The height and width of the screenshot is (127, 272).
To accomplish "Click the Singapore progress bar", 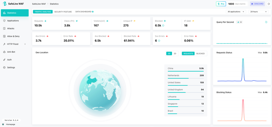I will pyautogui.click(x=186, y=107).
